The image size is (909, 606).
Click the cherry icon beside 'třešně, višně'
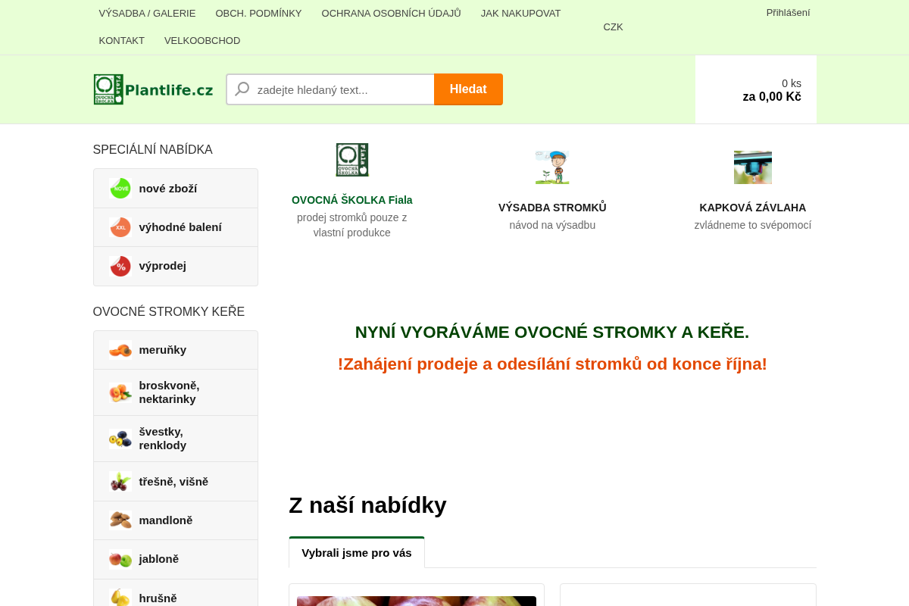click(120, 482)
